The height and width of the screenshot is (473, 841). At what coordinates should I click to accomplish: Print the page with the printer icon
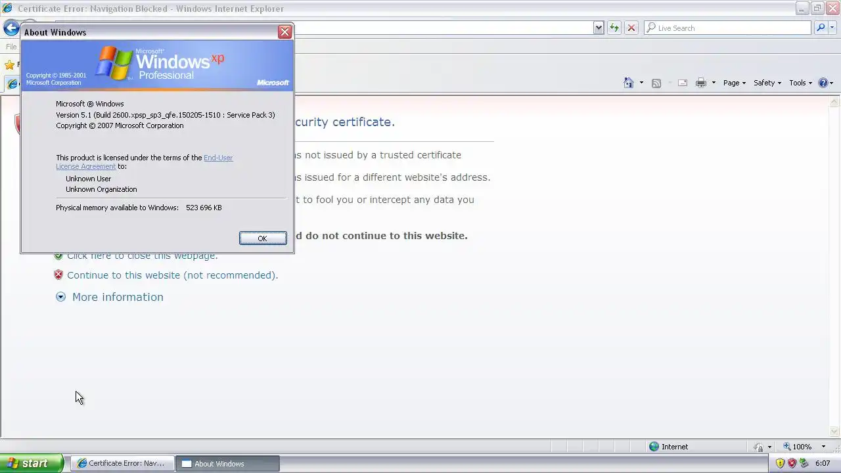click(701, 83)
